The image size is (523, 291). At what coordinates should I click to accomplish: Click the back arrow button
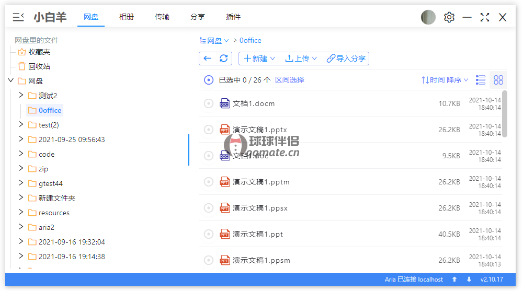208,59
